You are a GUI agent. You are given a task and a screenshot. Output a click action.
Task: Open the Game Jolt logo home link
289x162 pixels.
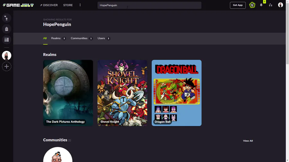click(x=18, y=5)
